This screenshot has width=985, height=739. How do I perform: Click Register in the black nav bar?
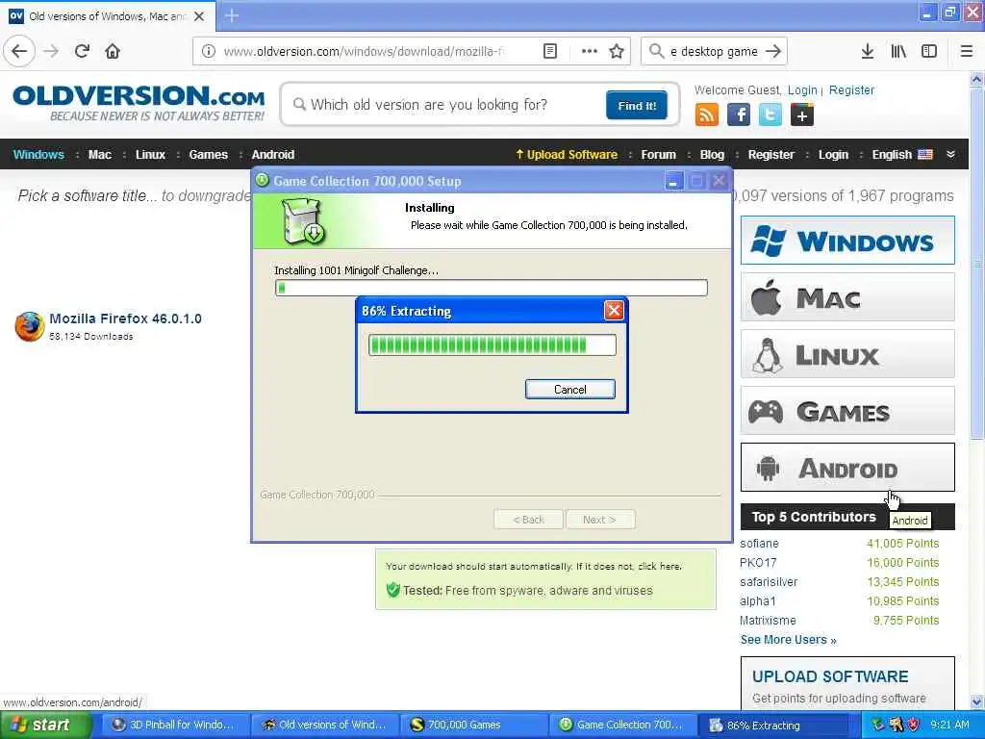[770, 155]
